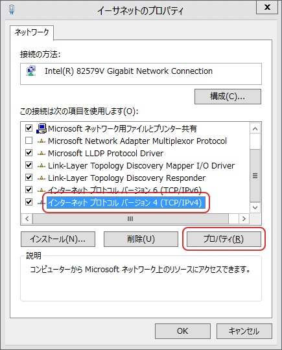Click the Multiplexor Protocol icon
Screen dimensions: 282x350
tap(41, 141)
